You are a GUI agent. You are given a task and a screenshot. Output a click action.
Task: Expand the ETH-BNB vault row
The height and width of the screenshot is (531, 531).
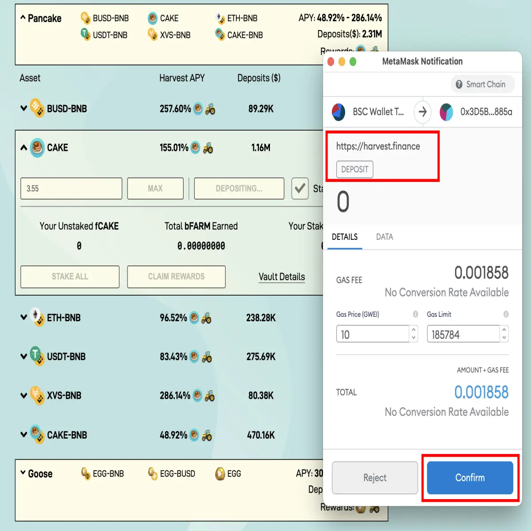pyautogui.click(x=24, y=317)
